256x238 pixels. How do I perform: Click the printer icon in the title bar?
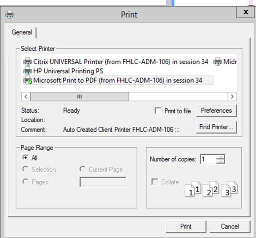pos(10,14)
